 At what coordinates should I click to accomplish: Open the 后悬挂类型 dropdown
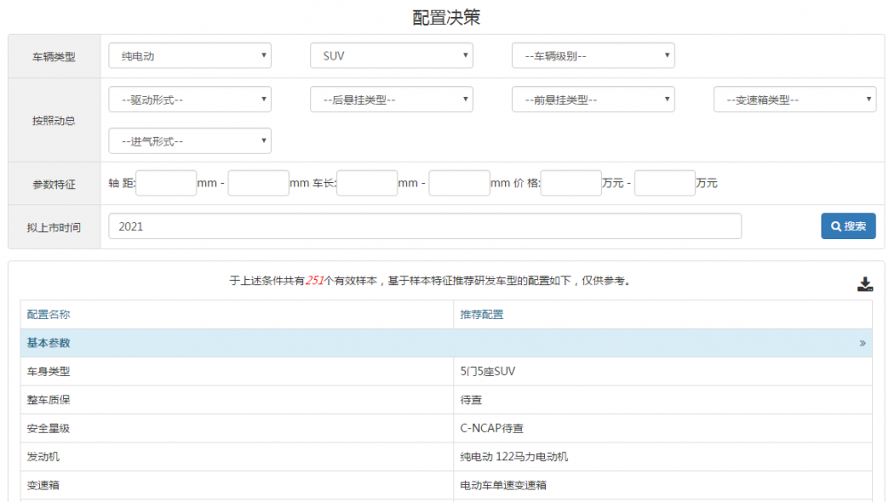point(391,100)
